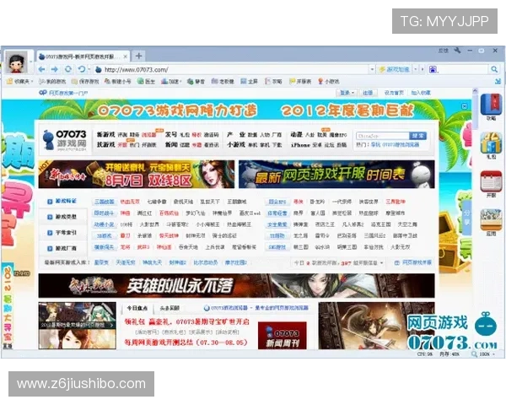Select the 今日焦点 news tab
506x405 pixels.
[x=136, y=309]
